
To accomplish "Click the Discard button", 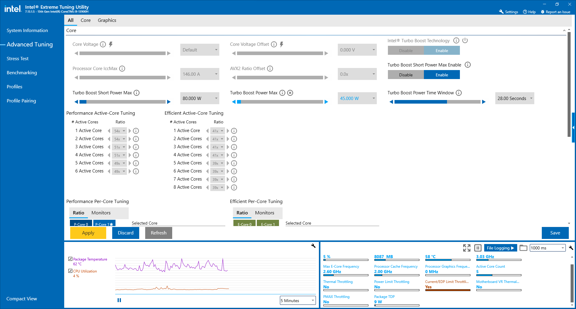I will click(x=126, y=233).
